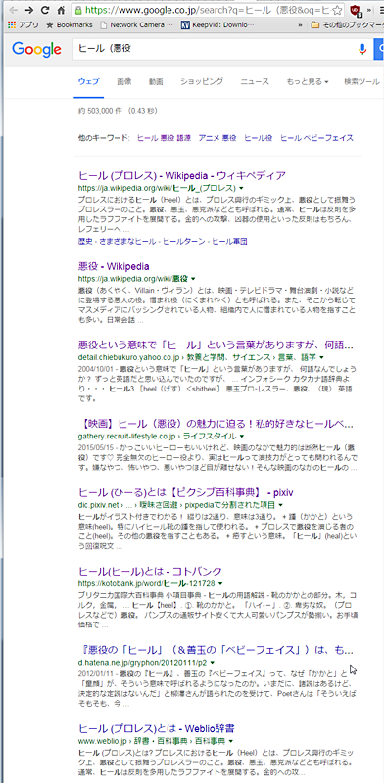The width and height of the screenshot is (384, 783).
Task: Switch to the 動画 tab
Action: 156,82
